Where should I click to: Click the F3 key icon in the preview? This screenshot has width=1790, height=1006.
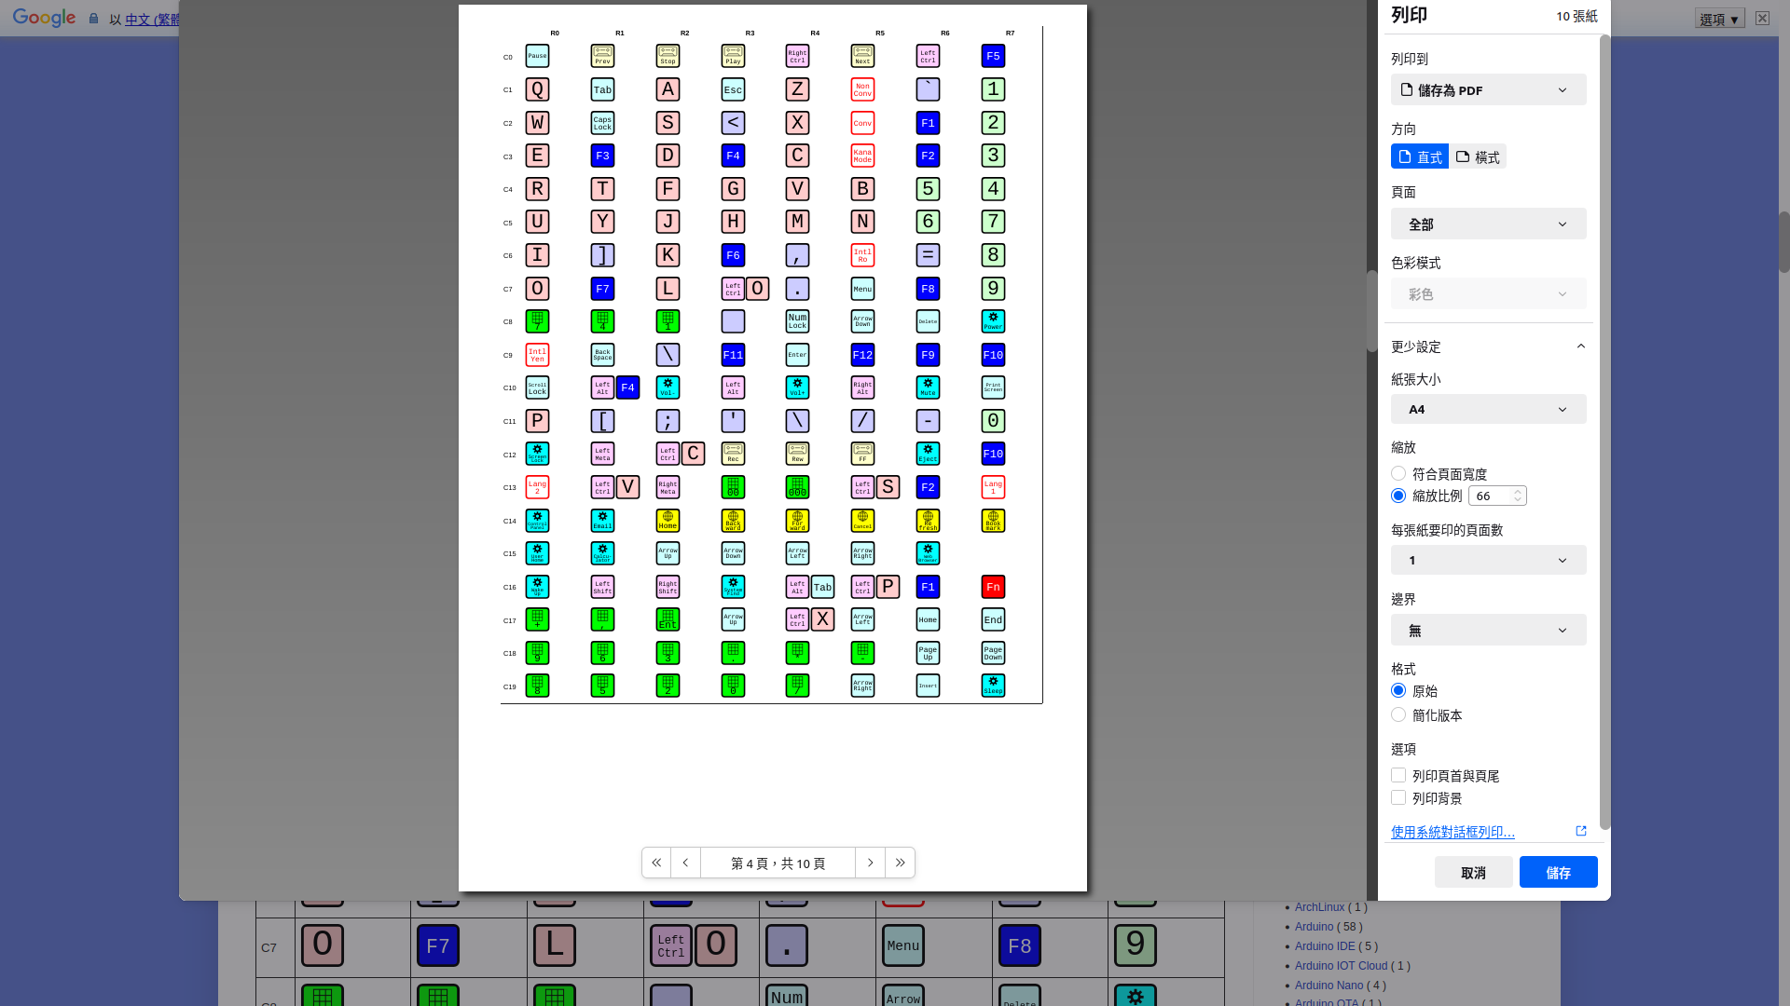click(602, 156)
